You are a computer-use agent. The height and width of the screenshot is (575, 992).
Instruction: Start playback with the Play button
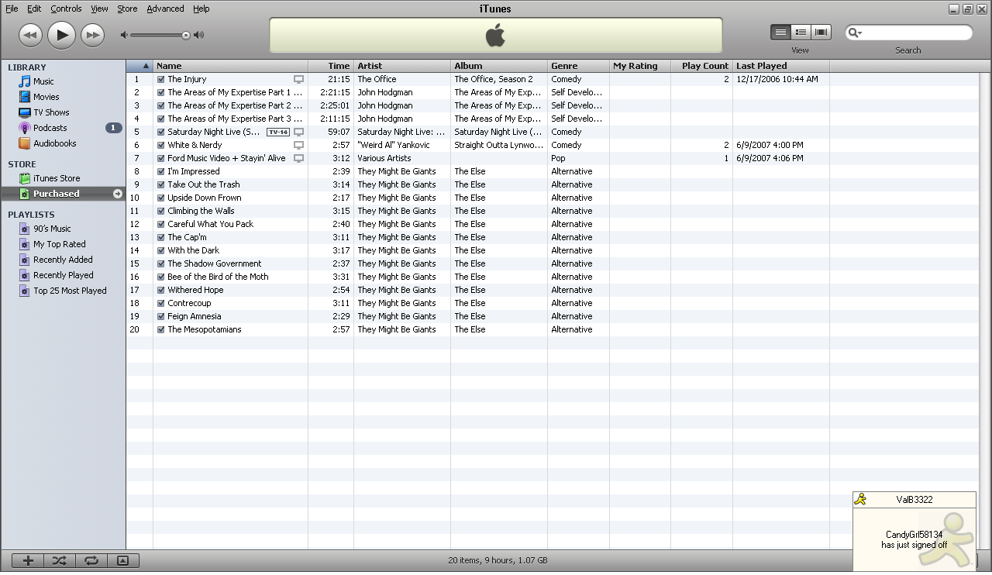tap(61, 35)
